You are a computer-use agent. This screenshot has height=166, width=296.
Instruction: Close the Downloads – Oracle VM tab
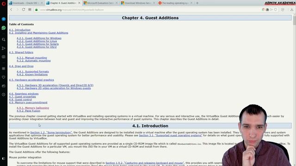click(x=42, y=3)
